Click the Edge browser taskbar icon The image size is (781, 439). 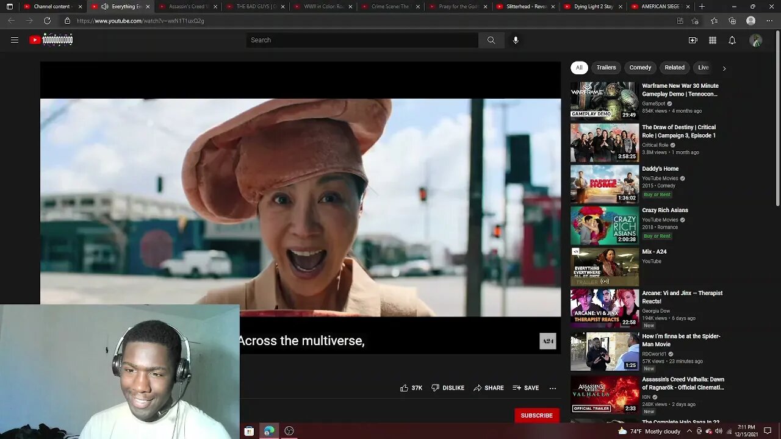click(x=269, y=431)
